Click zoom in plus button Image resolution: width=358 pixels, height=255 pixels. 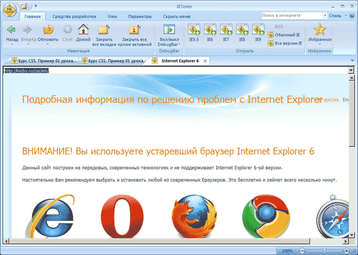point(346,251)
